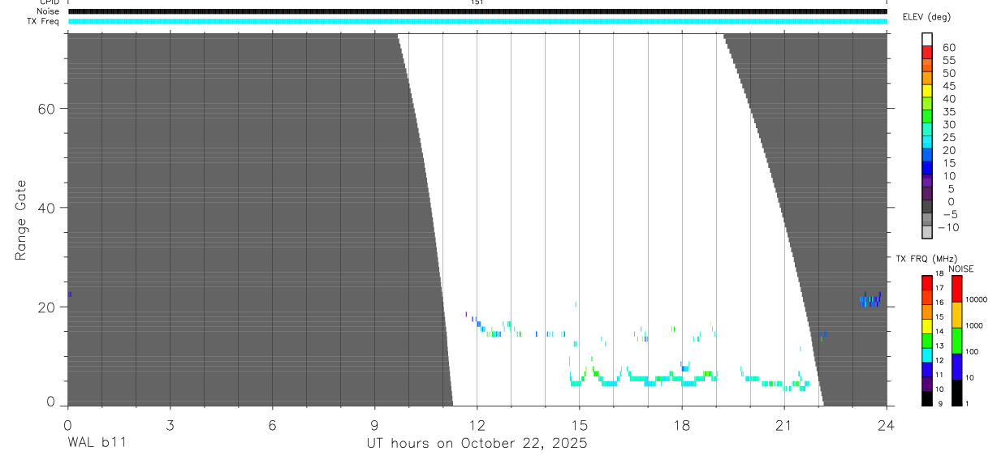The width and height of the screenshot is (997, 460).
Task: Click Range Gate axis tick label '40'
Action: pyautogui.click(x=46, y=209)
